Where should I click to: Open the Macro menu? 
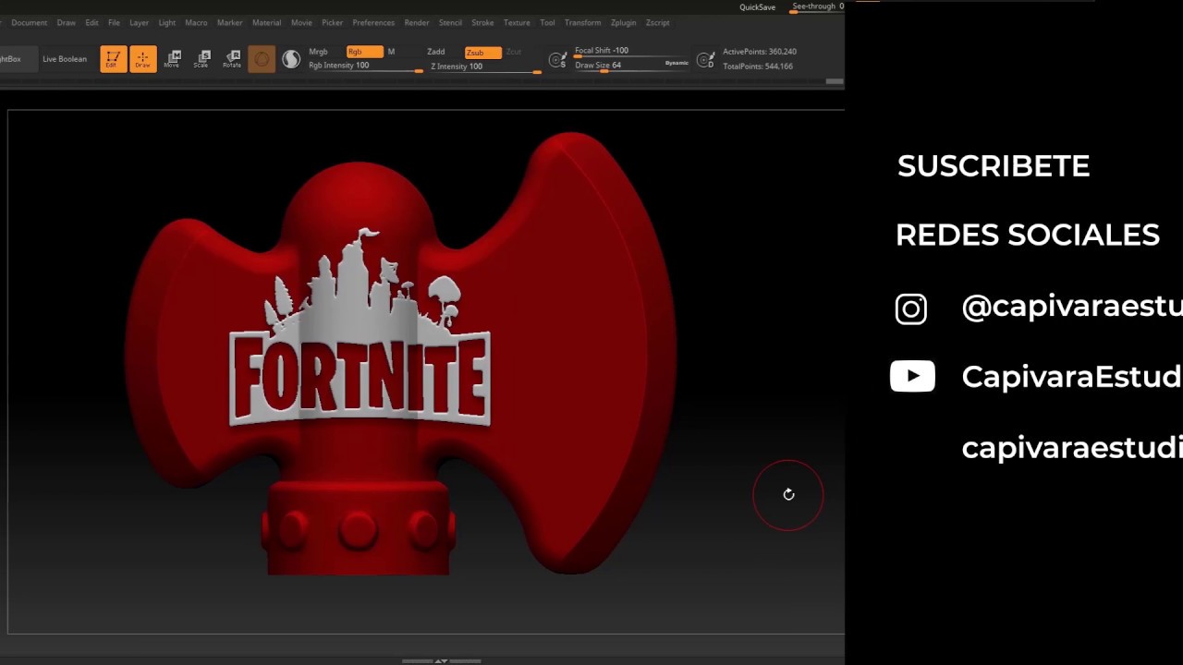(196, 22)
